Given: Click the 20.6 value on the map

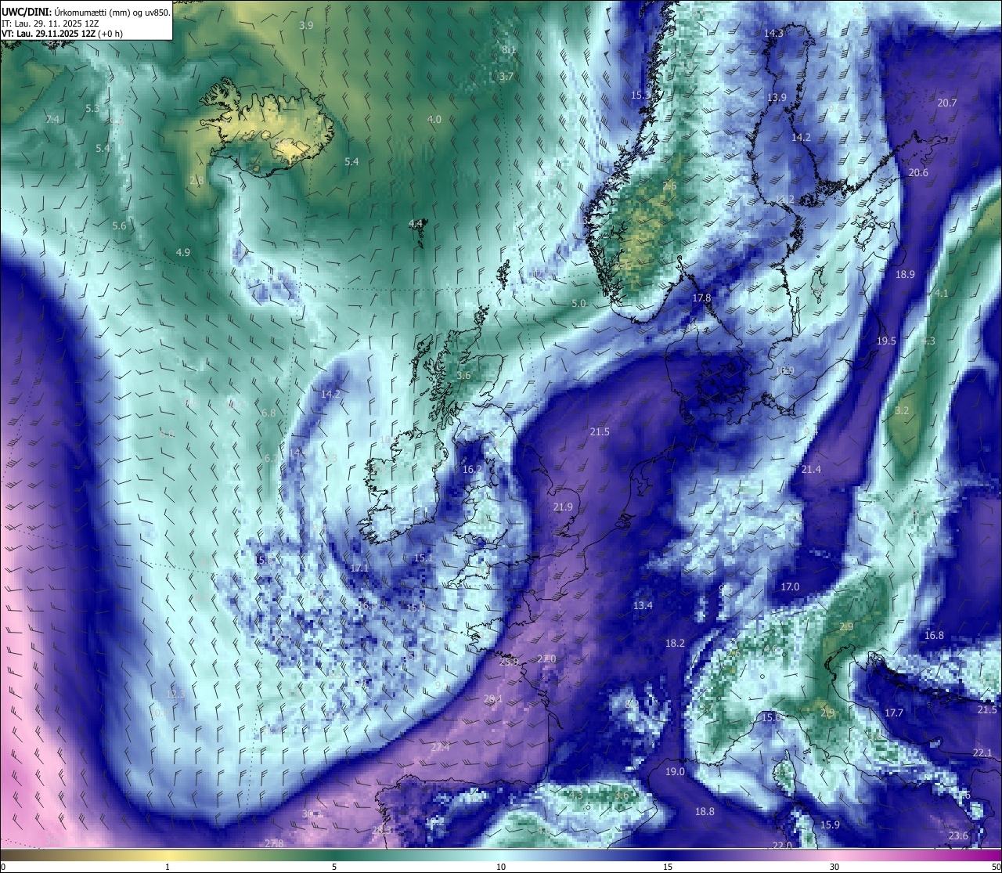Looking at the screenshot, I should [x=918, y=172].
